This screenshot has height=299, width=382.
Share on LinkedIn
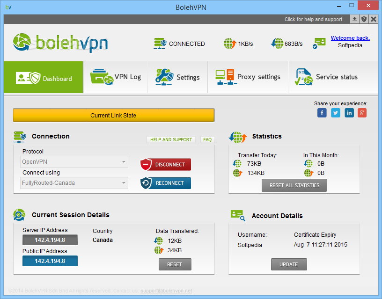(x=349, y=113)
